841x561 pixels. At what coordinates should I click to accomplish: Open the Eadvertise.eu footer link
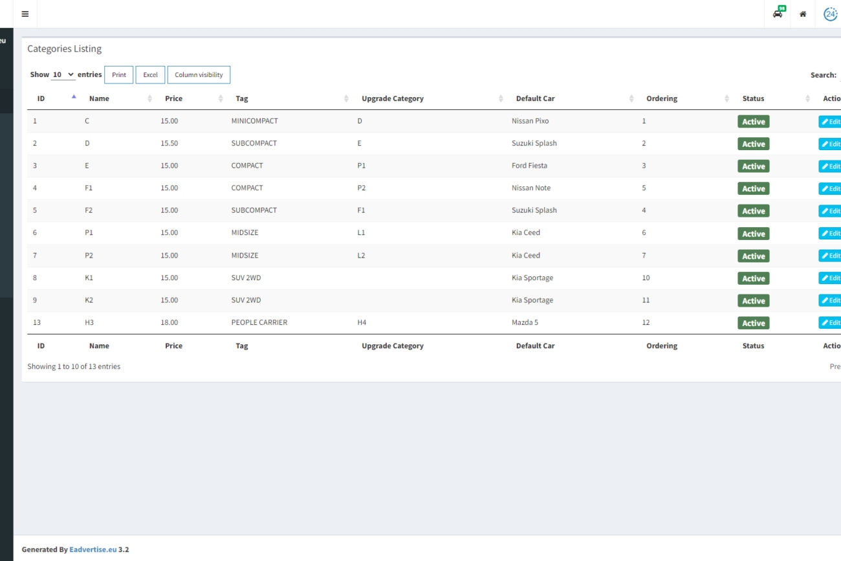pos(93,549)
